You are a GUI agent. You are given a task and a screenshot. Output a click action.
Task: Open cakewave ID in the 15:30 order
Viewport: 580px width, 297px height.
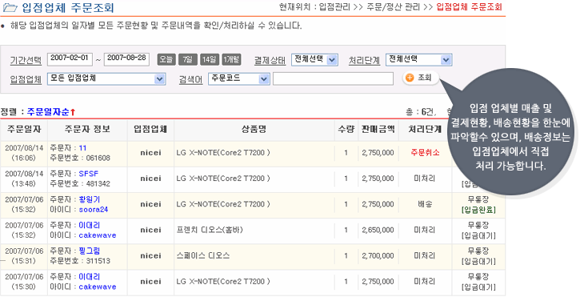(x=98, y=287)
